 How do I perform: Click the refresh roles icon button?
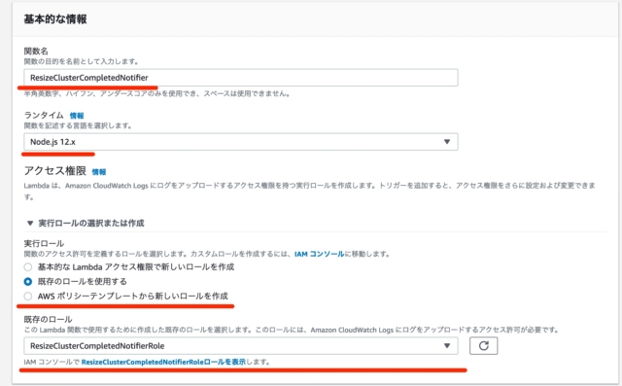pyautogui.click(x=484, y=346)
